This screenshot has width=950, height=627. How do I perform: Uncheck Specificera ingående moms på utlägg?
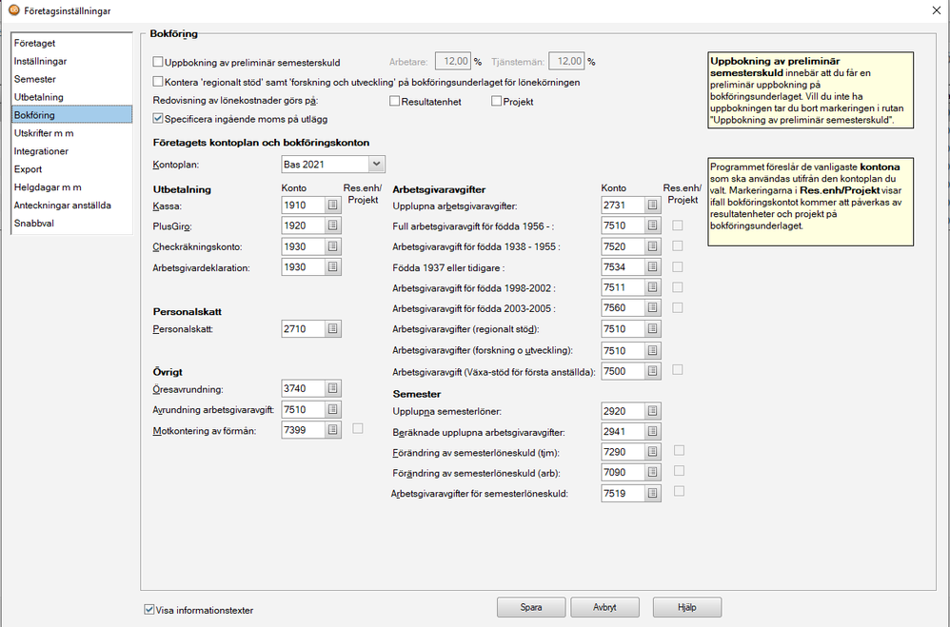coord(158,119)
